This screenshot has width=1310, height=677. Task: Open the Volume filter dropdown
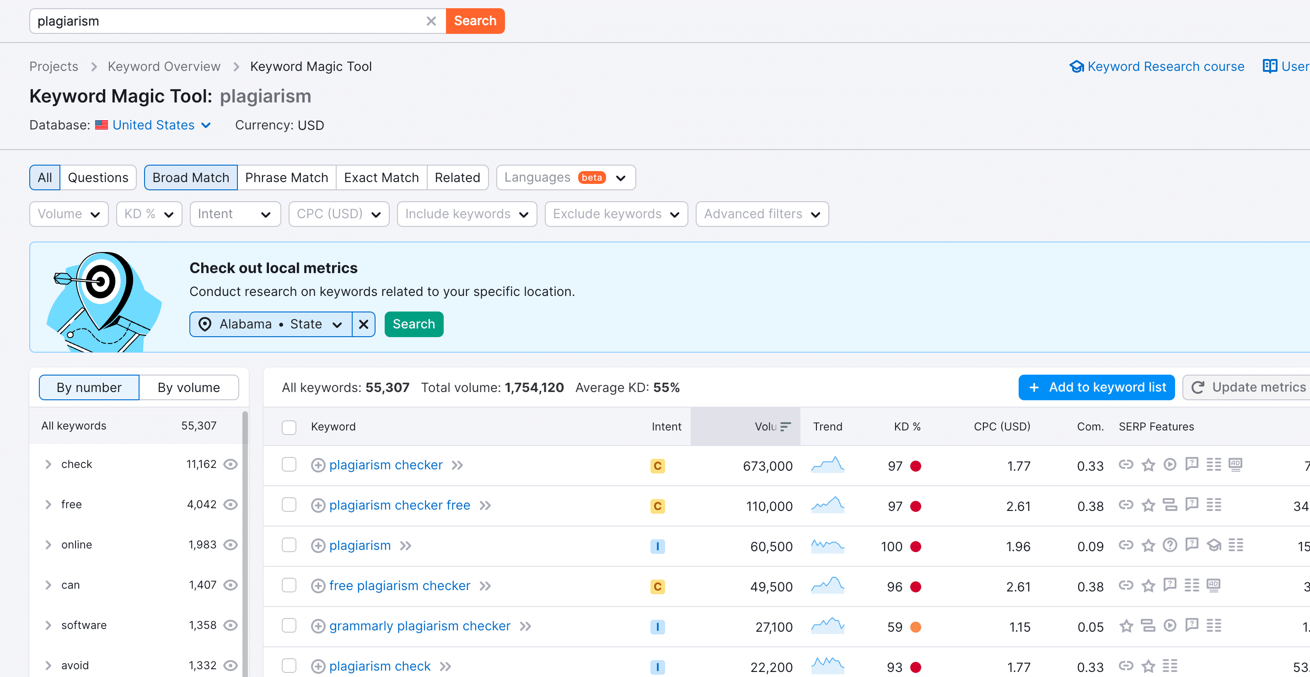(x=69, y=214)
